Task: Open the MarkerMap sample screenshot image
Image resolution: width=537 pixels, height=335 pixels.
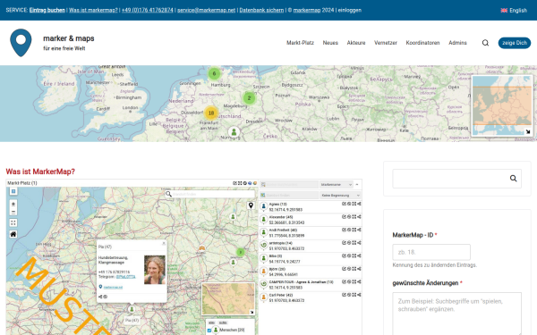Action: coord(183,257)
